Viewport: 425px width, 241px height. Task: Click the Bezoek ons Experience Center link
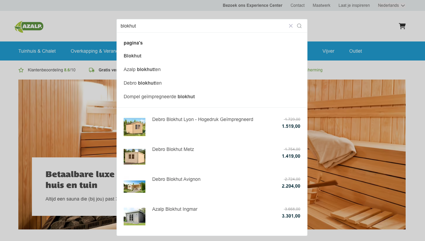pyautogui.click(x=252, y=5)
